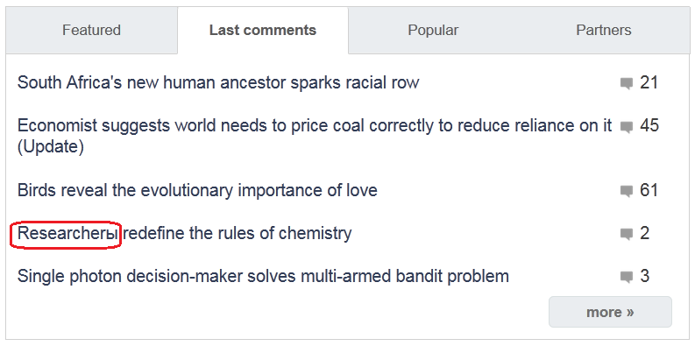Image resolution: width=695 pixels, height=346 pixels.
Task: Click the 61 comments count
Action: pyautogui.click(x=649, y=190)
